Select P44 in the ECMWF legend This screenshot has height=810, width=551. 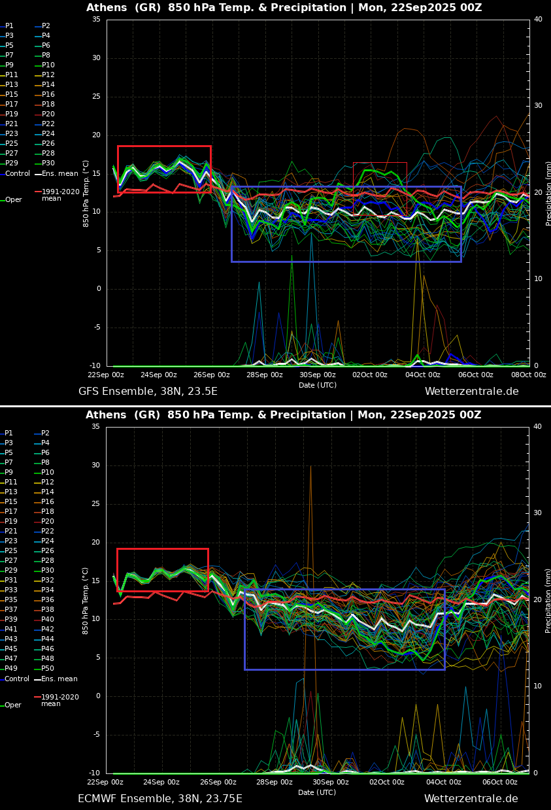click(x=48, y=639)
